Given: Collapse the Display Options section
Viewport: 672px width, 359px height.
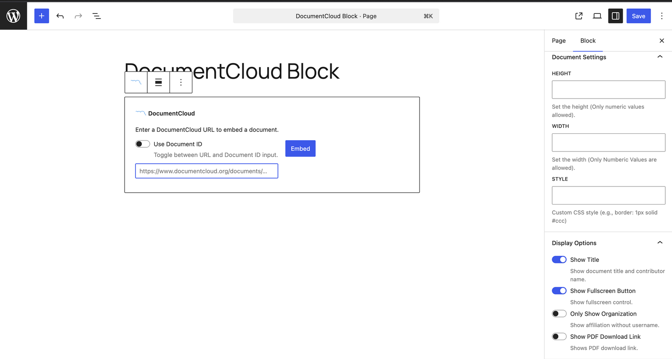Looking at the screenshot, I should (x=659, y=243).
